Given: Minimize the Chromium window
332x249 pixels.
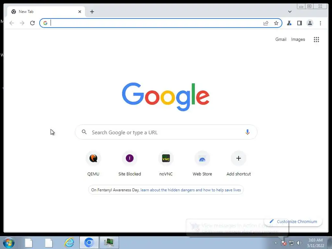Looking at the screenshot, I should coord(301,6).
